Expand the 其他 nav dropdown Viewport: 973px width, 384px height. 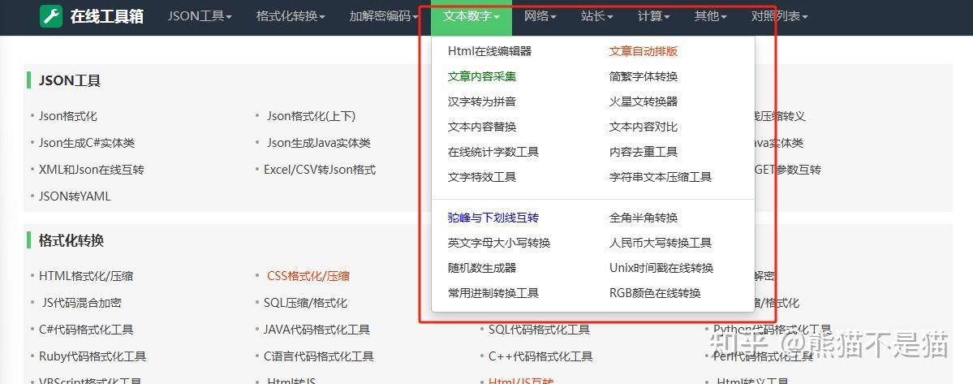click(711, 17)
